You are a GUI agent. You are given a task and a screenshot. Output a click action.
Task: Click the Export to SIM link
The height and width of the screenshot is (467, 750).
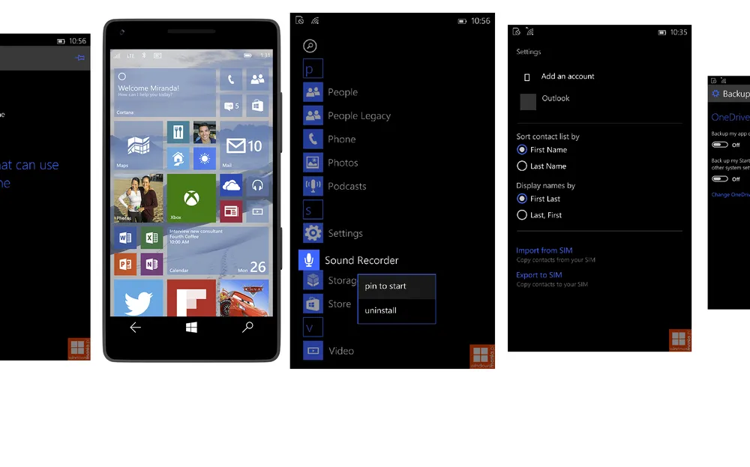pos(538,275)
